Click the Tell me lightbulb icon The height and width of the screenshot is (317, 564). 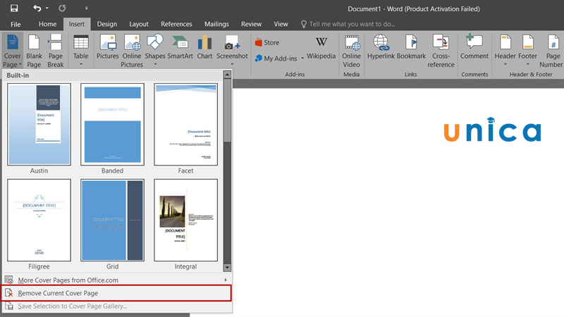[x=304, y=24]
